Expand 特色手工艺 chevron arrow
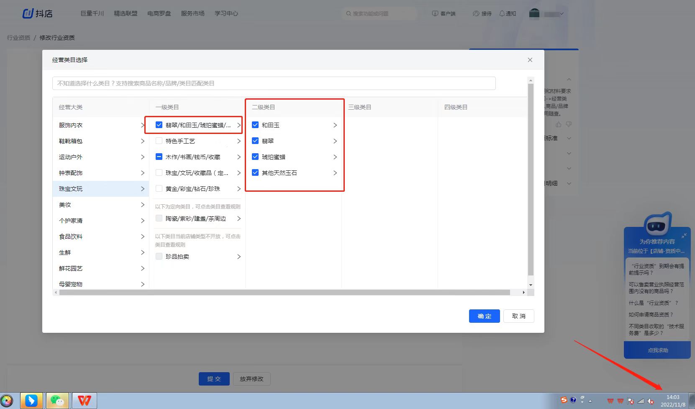 click(239, 141)
